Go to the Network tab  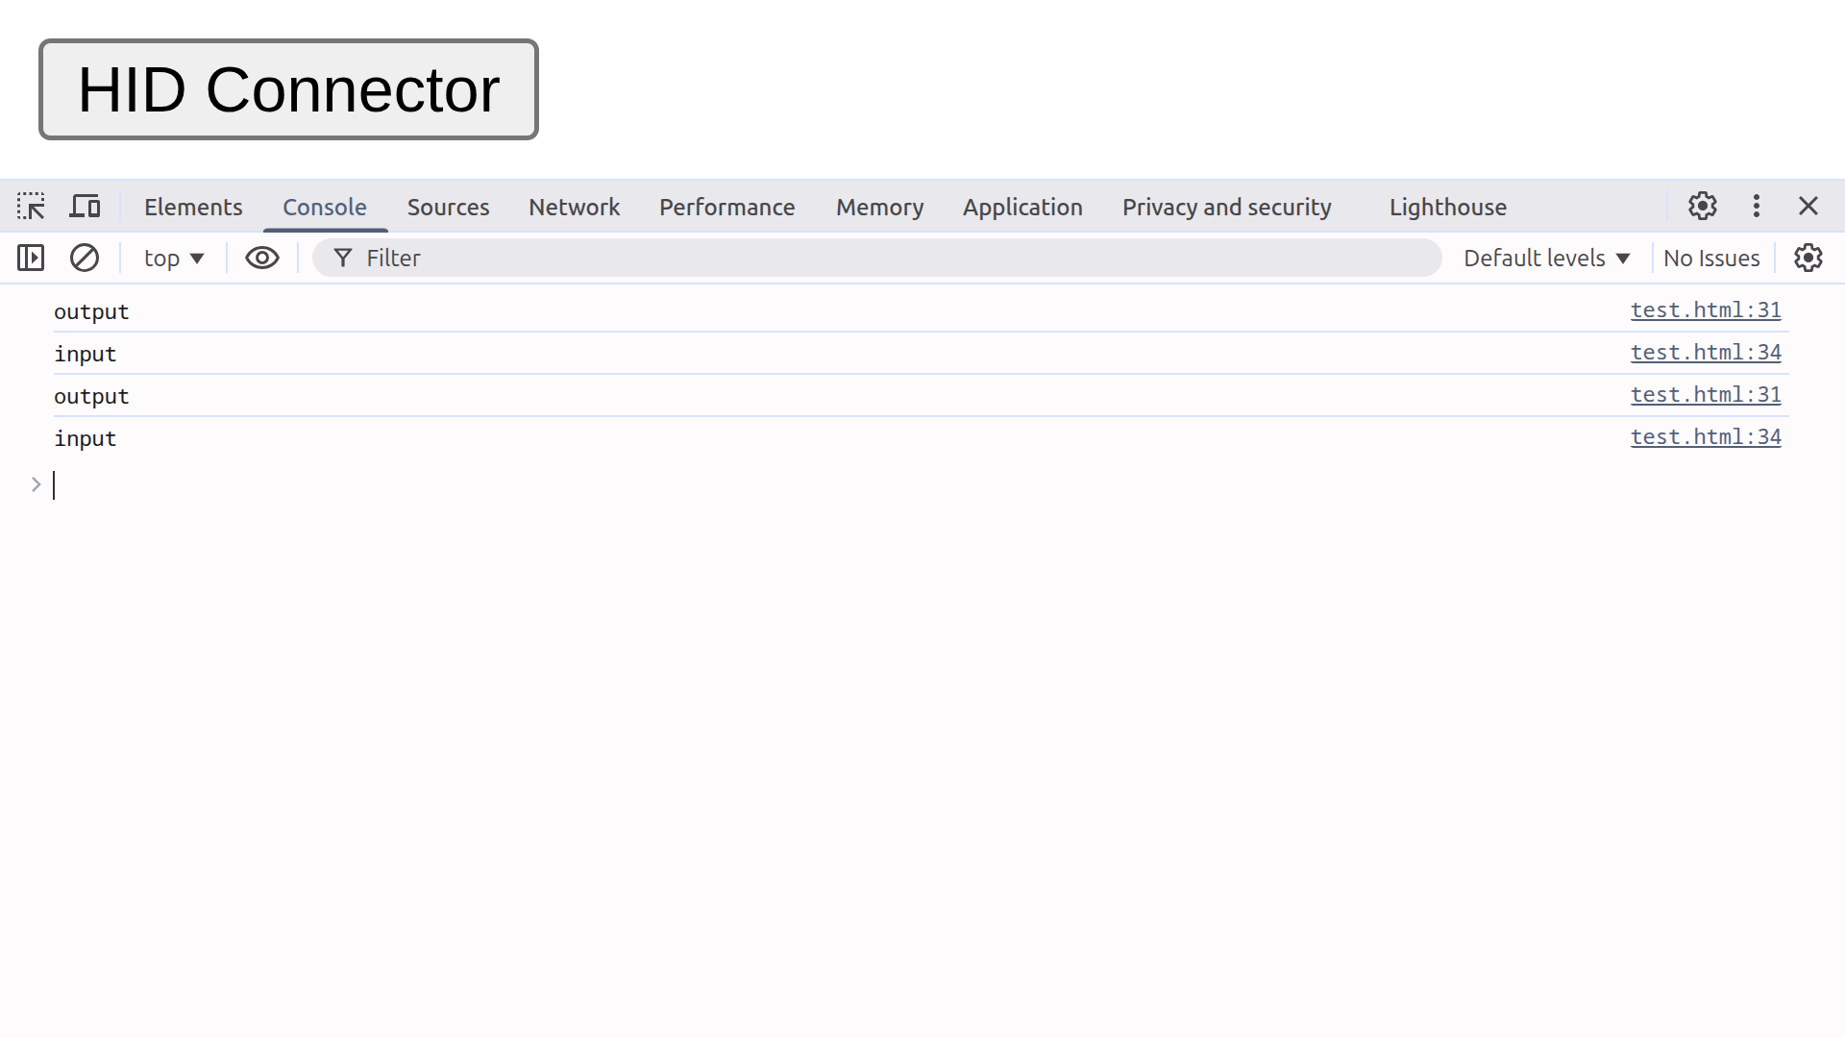coord(574,207)
